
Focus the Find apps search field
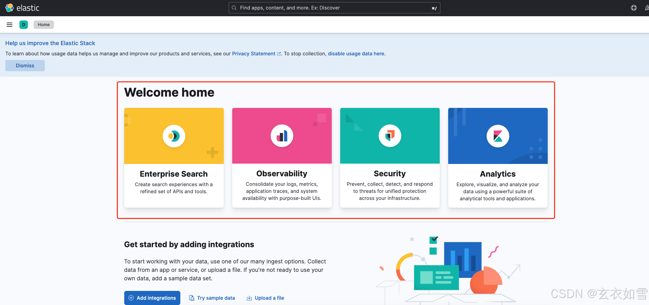(334, 8)
